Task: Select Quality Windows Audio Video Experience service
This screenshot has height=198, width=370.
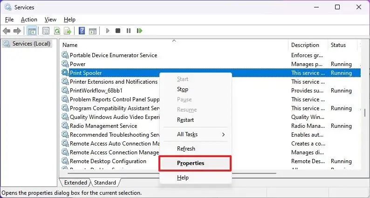Action: (115, 117)
